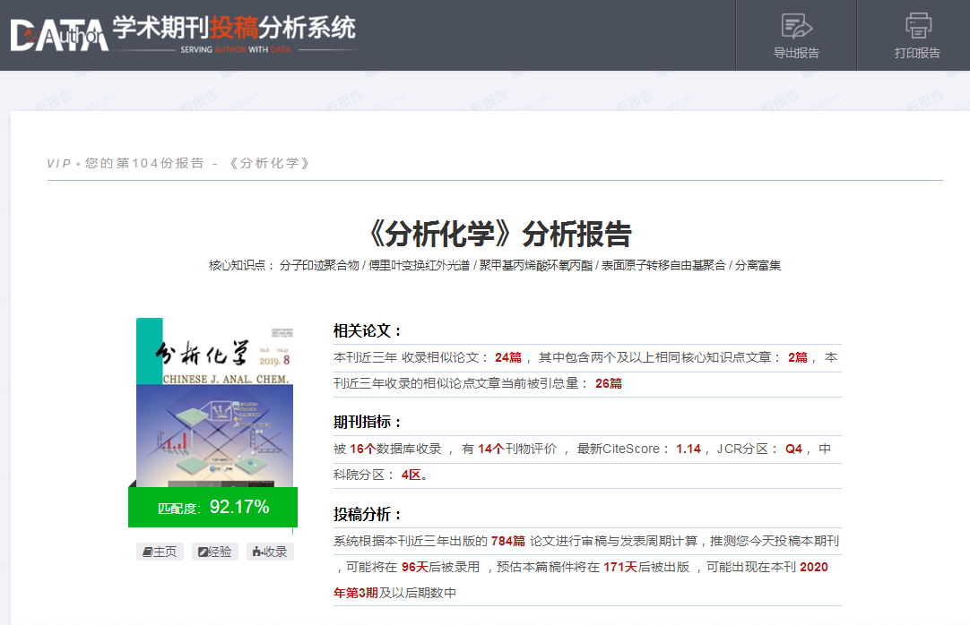Image resolution: width=970 pixels, height=625 pixels.
Task: Click the CiteScore value 1.14
Action: click(x=689, y=449)
